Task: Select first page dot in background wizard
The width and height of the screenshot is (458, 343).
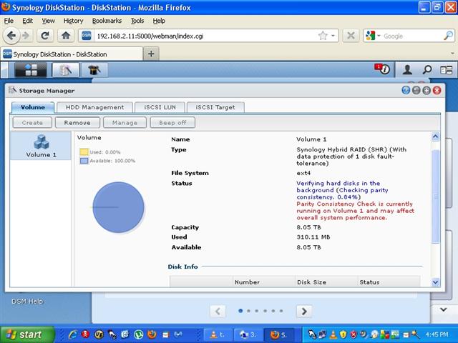Action: [x=240, y=311]
